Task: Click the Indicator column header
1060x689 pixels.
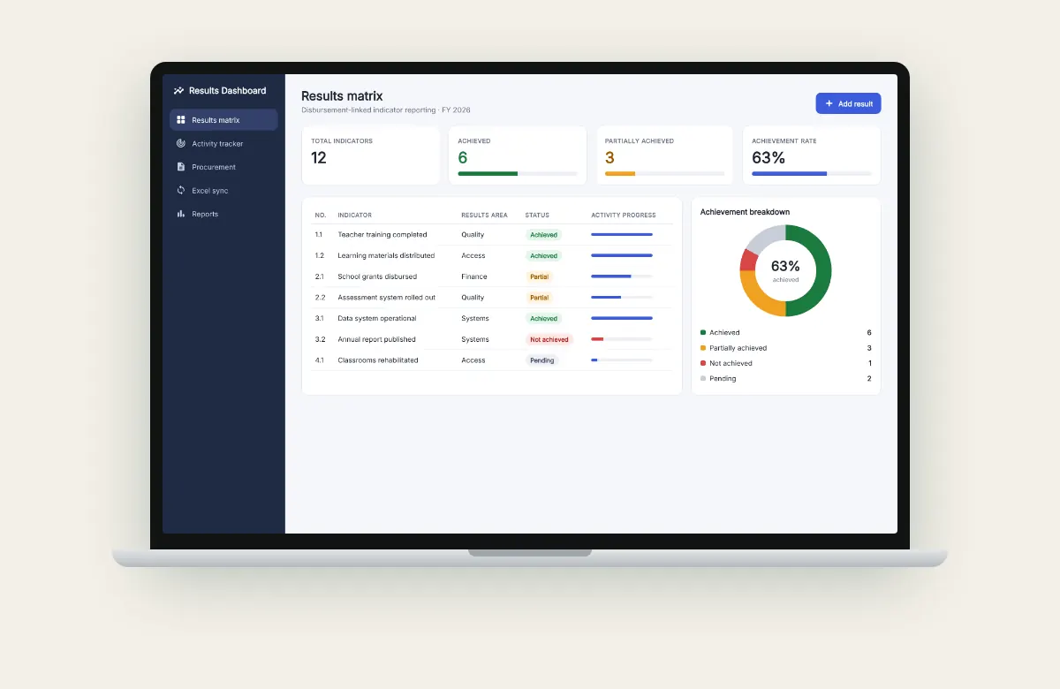Action: [x=354, y=215]
